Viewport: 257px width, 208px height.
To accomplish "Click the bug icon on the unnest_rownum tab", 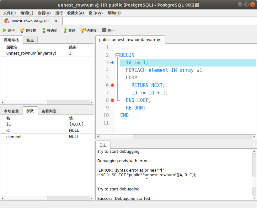I will coord(6,21).
